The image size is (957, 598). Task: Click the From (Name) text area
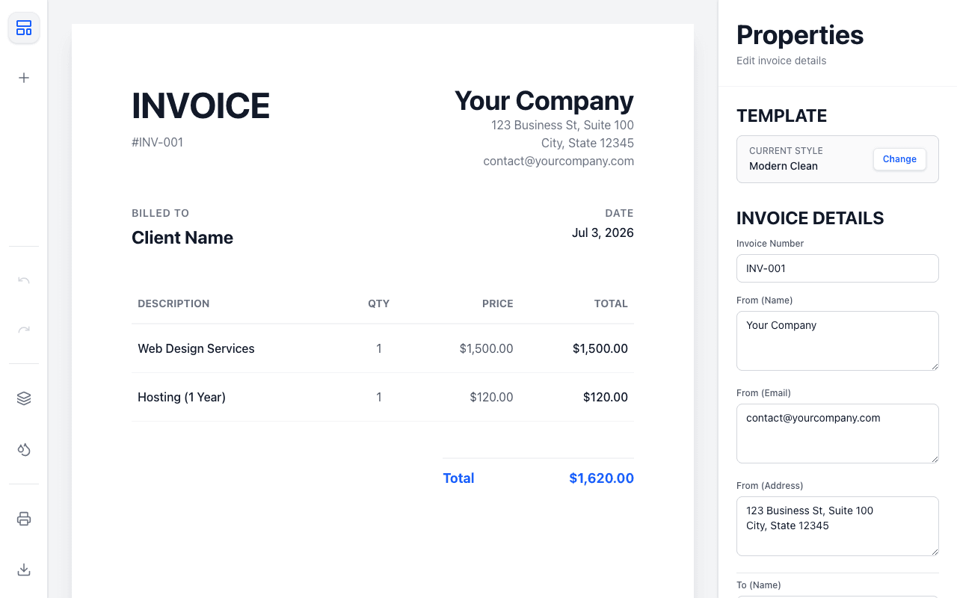[x=837, y=341]
